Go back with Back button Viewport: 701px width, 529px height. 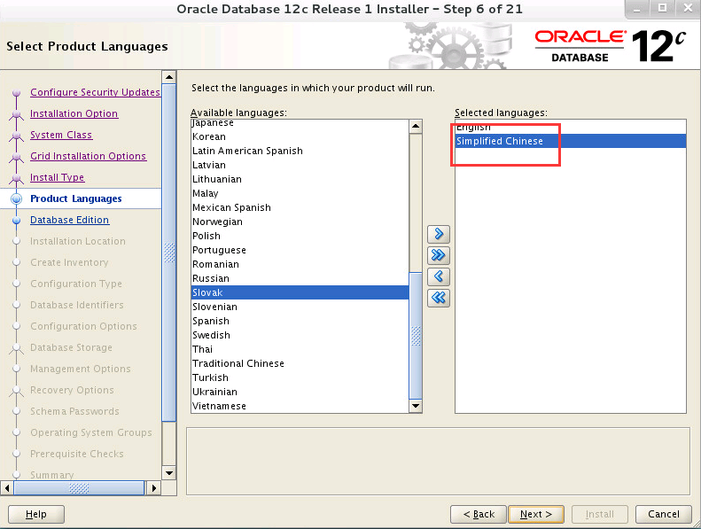point(479,514)
